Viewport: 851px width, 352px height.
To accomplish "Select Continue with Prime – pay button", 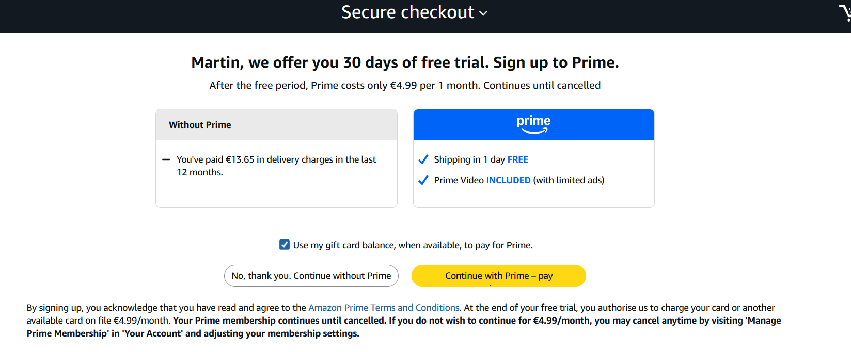I will tap(499, 276).
